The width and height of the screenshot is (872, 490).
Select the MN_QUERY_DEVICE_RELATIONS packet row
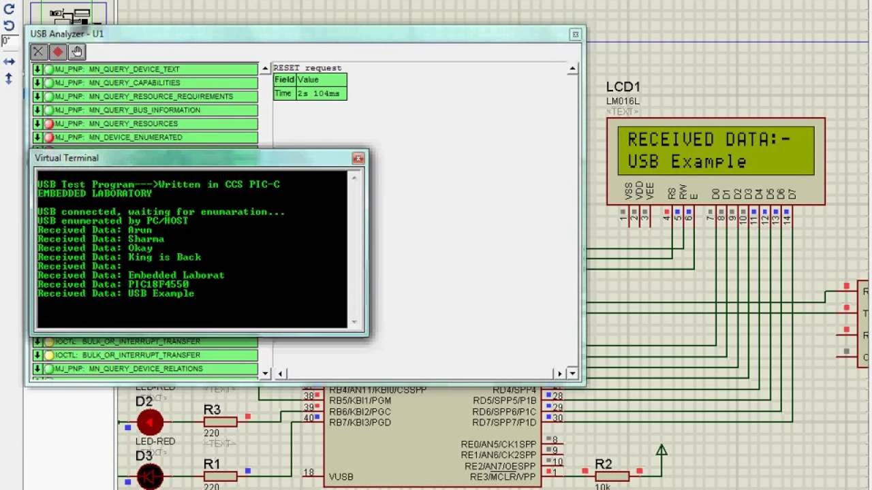(x=145, y=369)
